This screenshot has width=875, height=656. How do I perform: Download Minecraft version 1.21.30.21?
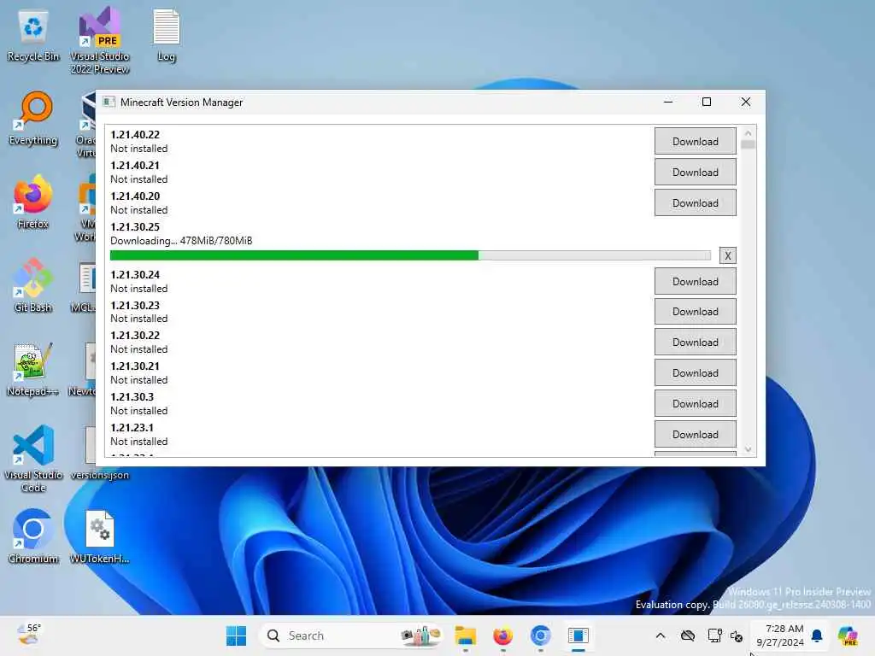695,373
